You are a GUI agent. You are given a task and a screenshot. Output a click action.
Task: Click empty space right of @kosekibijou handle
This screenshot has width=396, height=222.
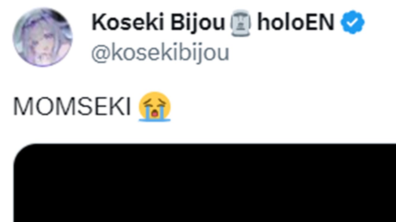click(x=309, y=53)
